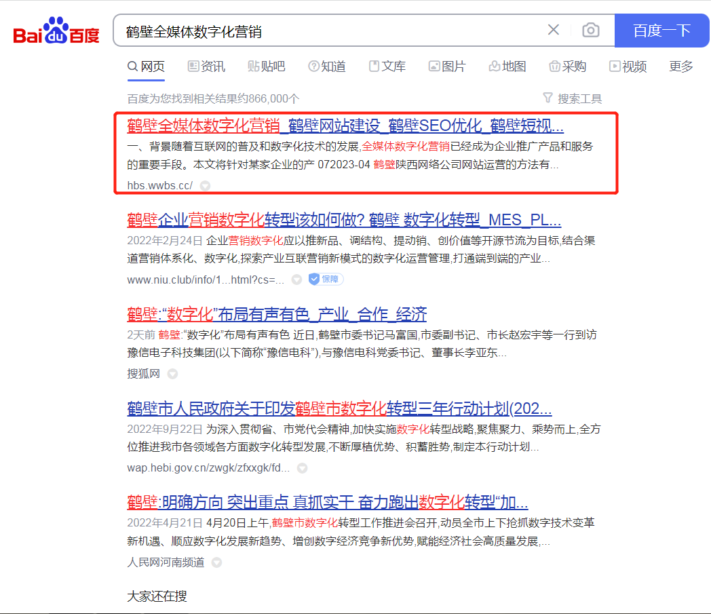This screenshot has width=711, height=614.
Task: Click the 2022年9月22日 date text
Action: 165,429
